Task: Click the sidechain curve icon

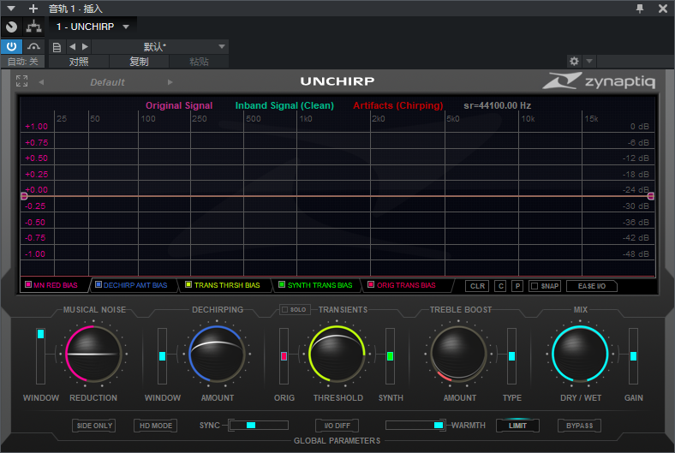Action: (33, 46)
